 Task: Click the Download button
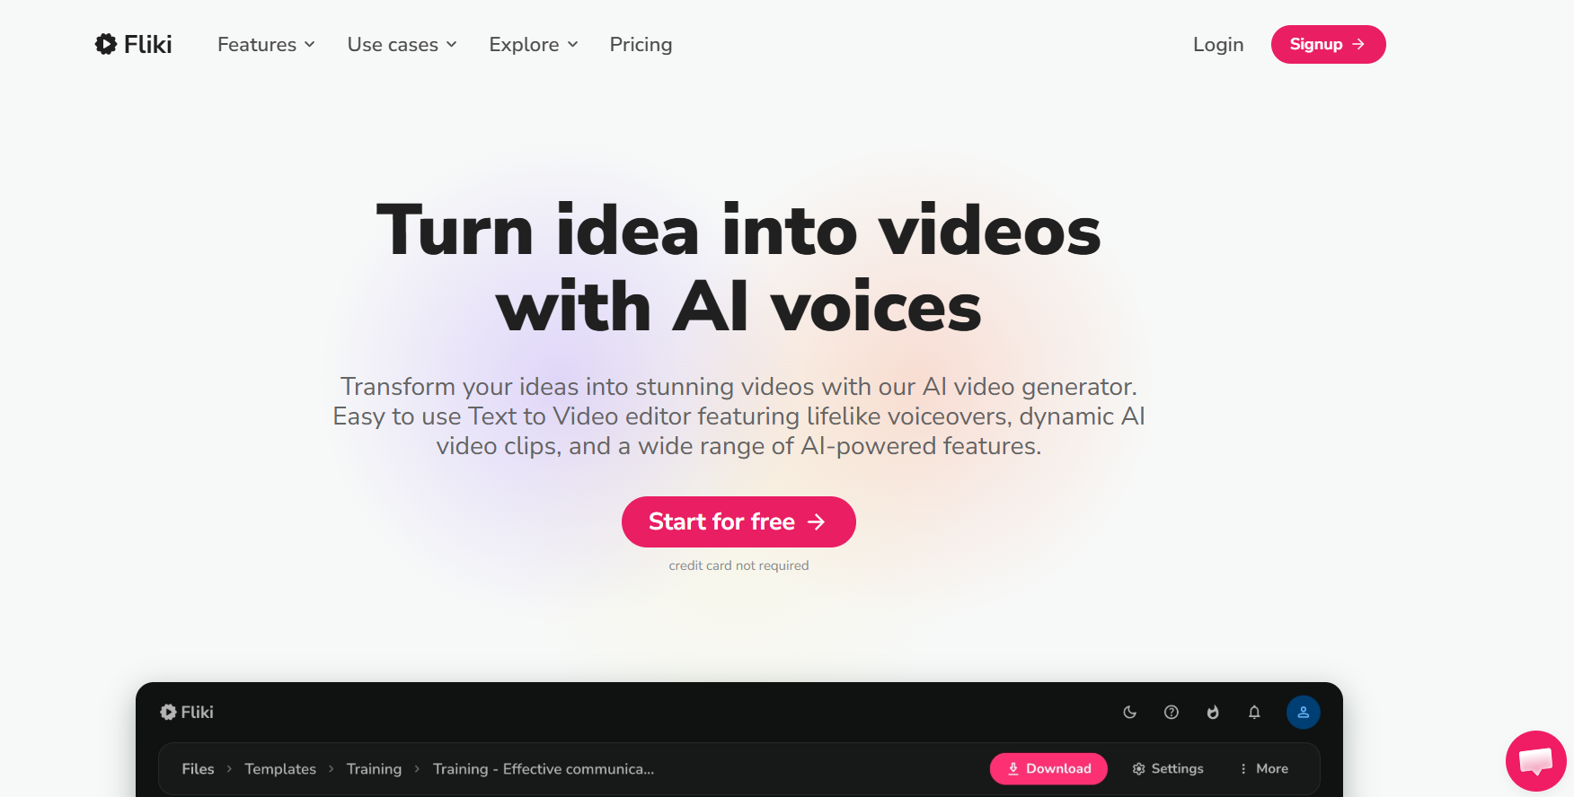click(x=1048, y=768)
